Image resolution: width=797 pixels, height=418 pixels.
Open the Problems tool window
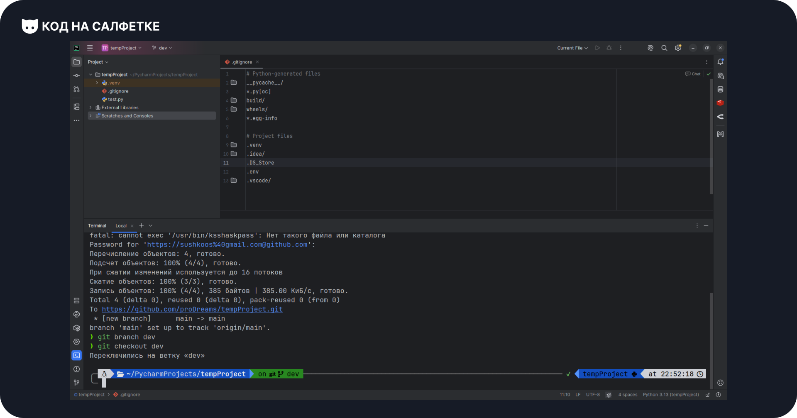coord(76,369)
